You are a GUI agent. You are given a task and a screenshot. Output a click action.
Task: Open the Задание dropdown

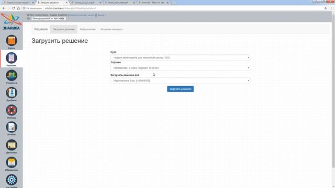(x=180, y=68)
